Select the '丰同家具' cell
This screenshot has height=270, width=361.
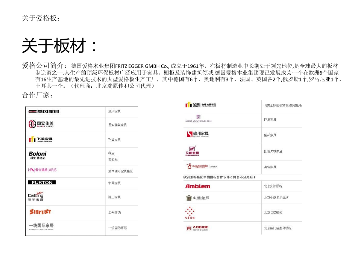(x=114, y=183)
